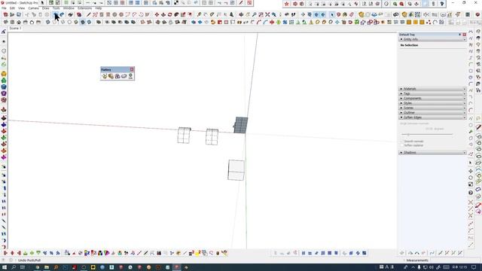Screen dimensions: 482x271
Task: Switch to the Top view icon
Action: (12, 22)
